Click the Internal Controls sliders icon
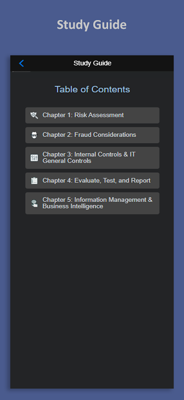The image size is (184, 400). 34,158
